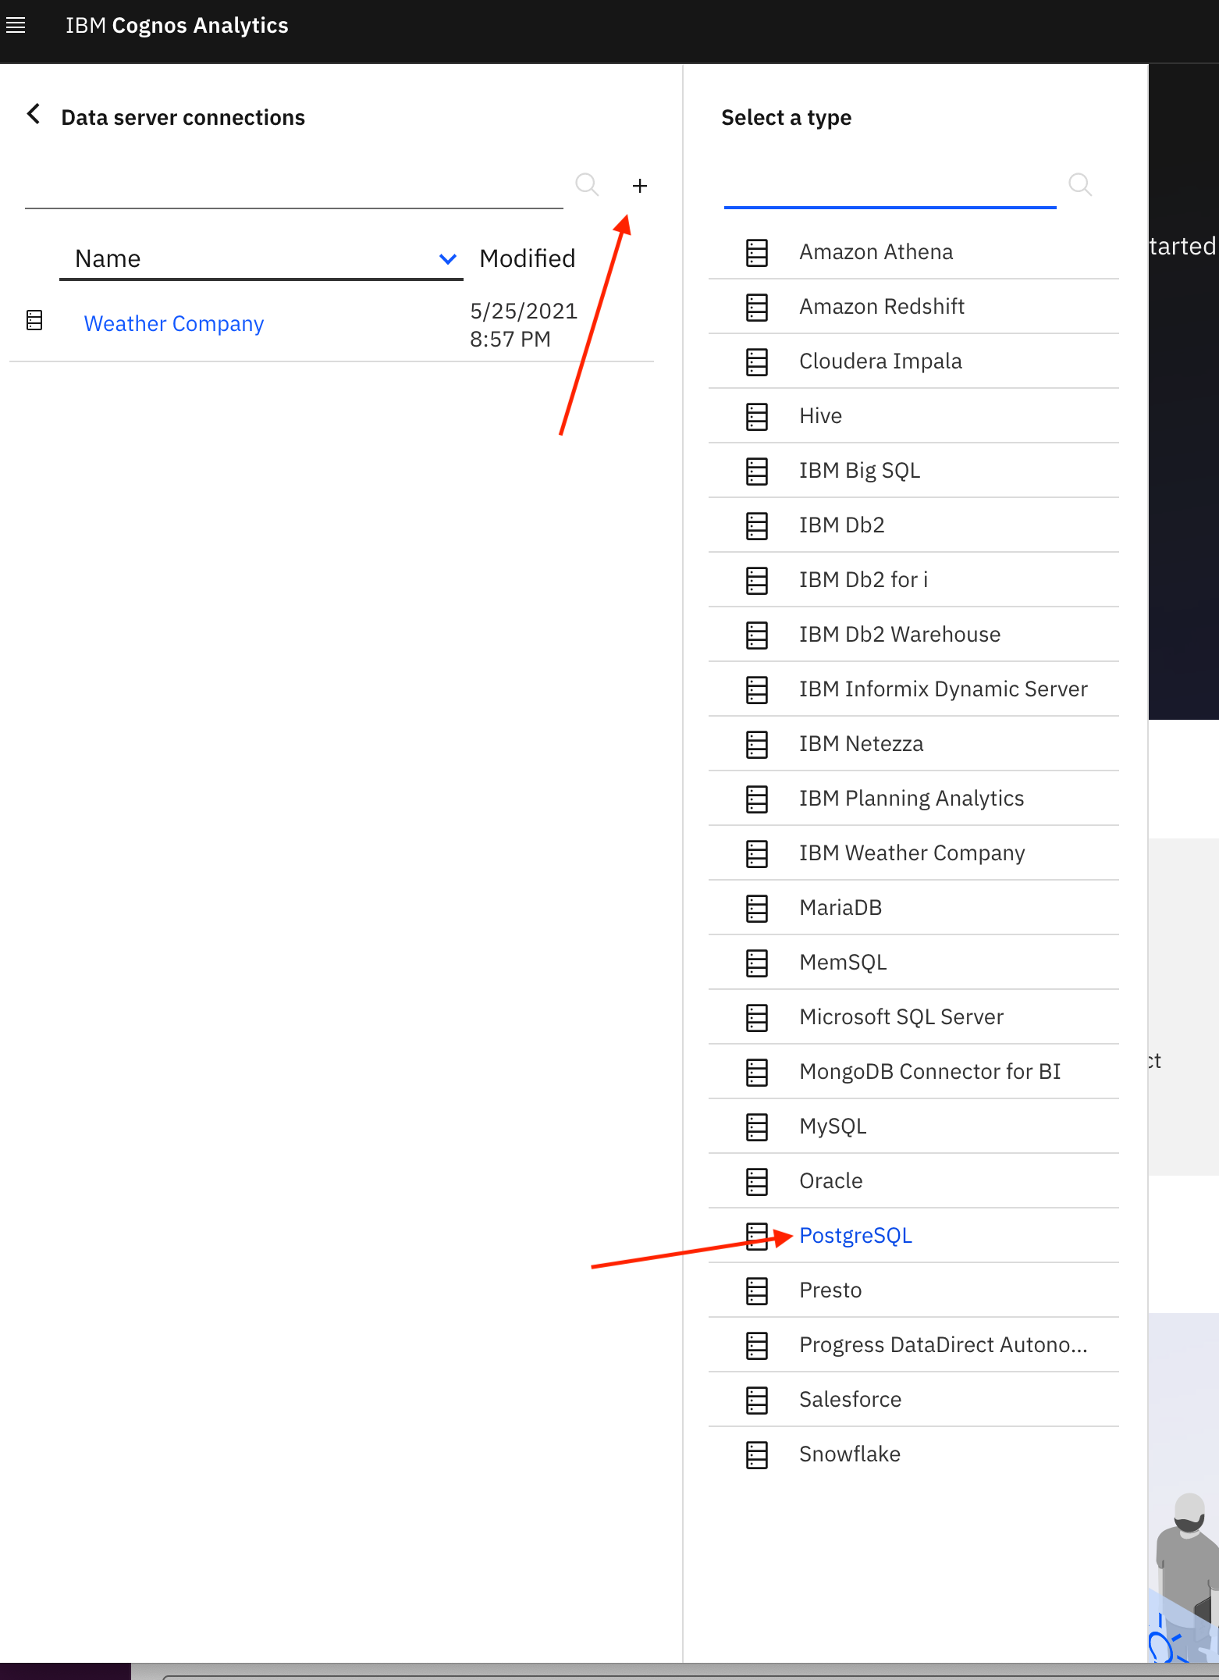Click the Snowflake database icon
This screenshot has width=1219, height=1680.
point(757,1454)
